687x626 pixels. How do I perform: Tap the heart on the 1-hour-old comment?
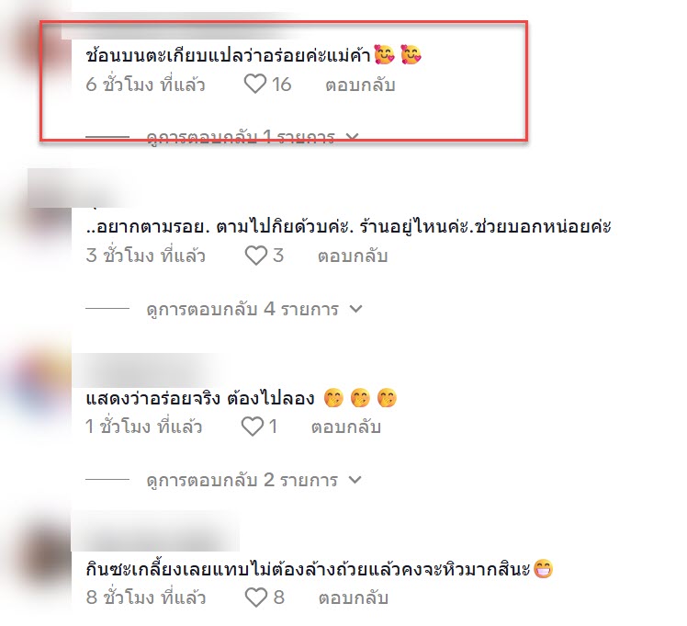[x=253, y=427]
